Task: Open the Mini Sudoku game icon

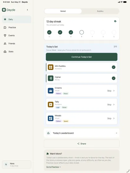Action: pyautogui.click(x=51, y=67)
